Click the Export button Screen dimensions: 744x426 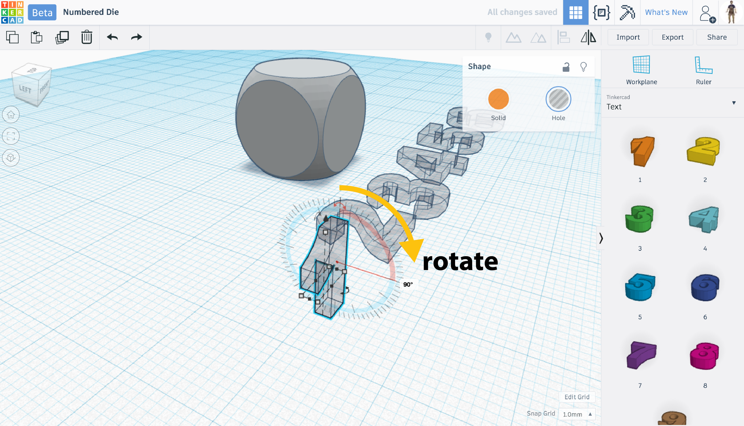tap(672, 37)
